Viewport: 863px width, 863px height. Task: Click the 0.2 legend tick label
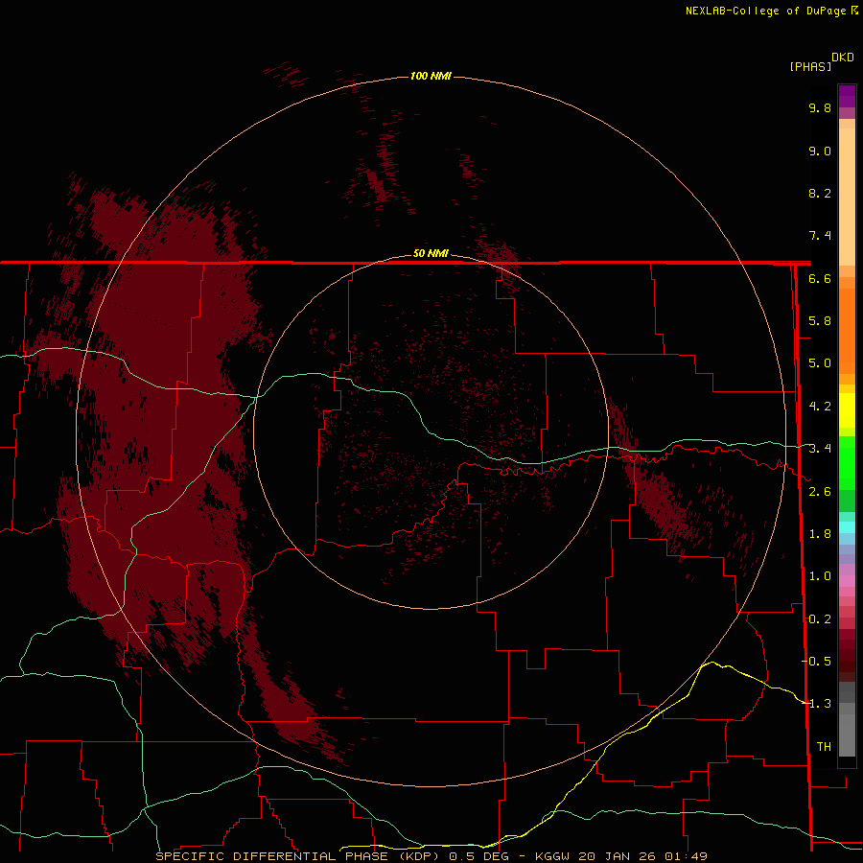point(820,619)
